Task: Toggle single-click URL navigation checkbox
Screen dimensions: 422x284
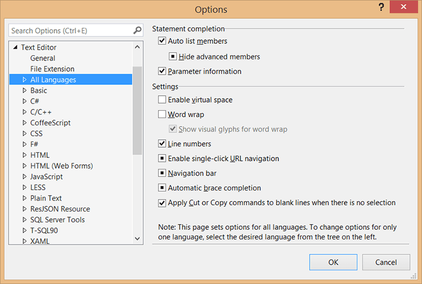Action: pyautogui.click(x=162, y=159)
